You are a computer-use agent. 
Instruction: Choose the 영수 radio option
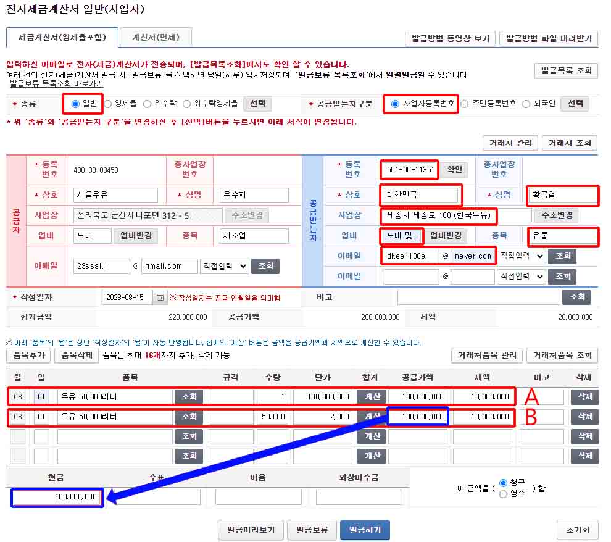[x=503, y=494]
